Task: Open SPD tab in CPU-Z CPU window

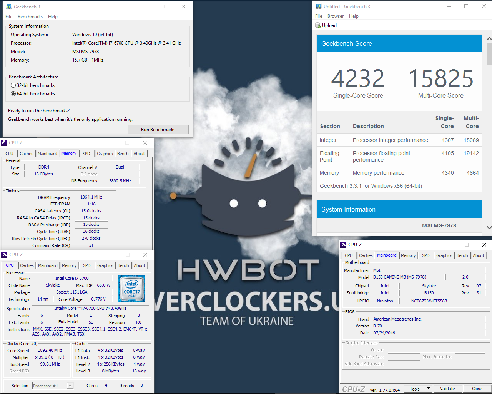Action: [x=87, y=265]
